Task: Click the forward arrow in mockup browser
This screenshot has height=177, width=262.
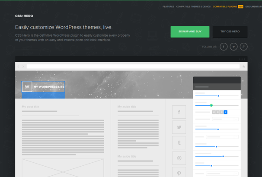Action: coord(23,66)
